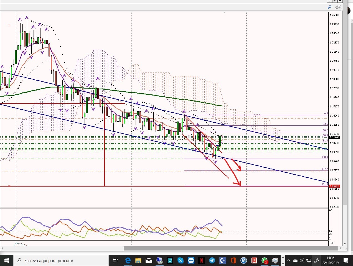The image size is (353, 266).
Task: Click the Fibonacci 23.6 level label
Action: point(325,124)
